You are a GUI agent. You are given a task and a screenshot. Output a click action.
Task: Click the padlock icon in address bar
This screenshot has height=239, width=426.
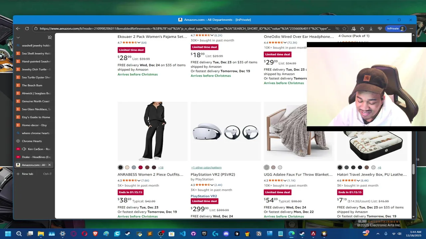pos(36,29)
